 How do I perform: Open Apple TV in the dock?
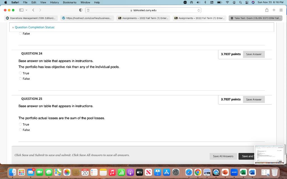[x=139, y=172]
